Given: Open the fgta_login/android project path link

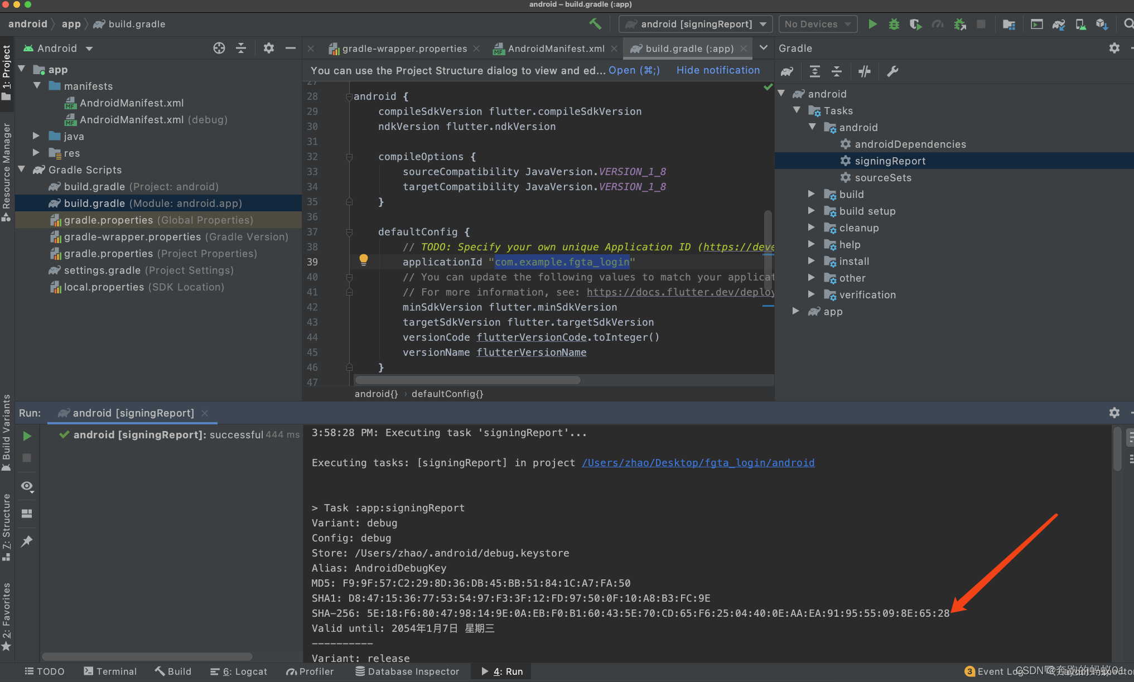Looking at the screenshot, I should tap(698, 463).
